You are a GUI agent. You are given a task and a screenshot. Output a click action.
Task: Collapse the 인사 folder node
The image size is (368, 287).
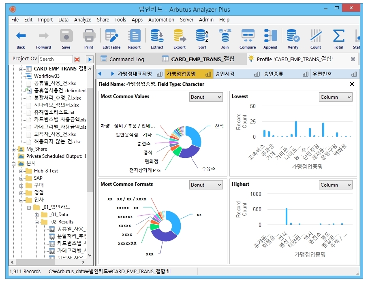pos(21,200)
